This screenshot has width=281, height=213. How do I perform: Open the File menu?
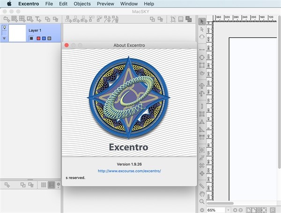click(49, 4)
